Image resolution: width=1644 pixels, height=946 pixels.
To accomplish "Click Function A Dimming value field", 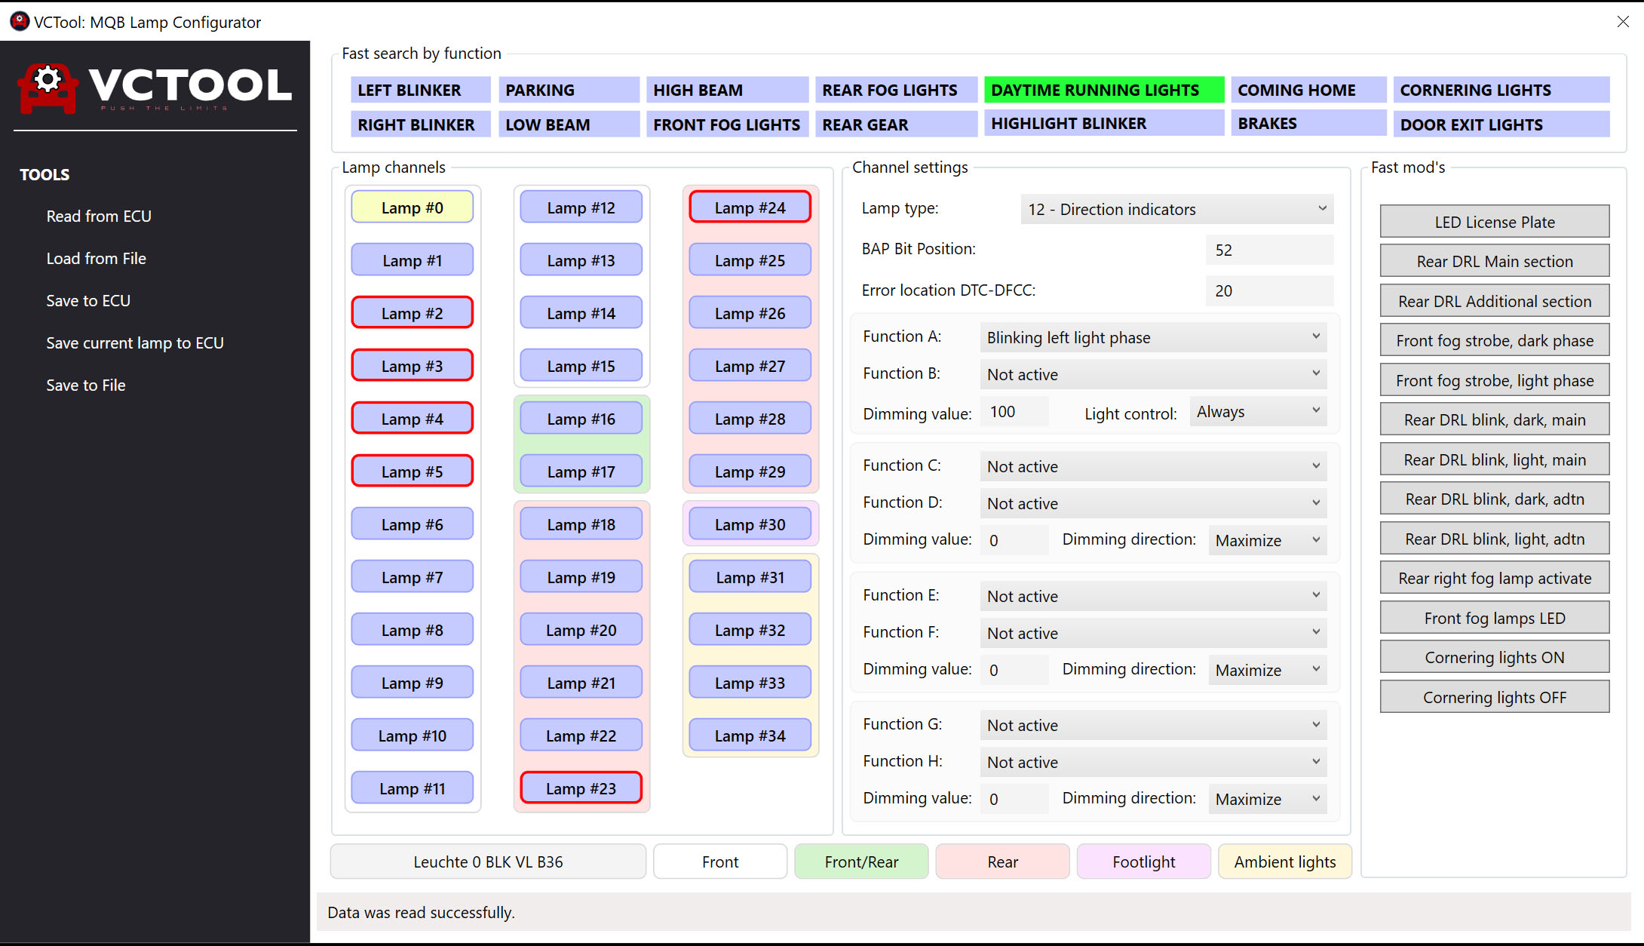I will click(x=1014, y=412).
